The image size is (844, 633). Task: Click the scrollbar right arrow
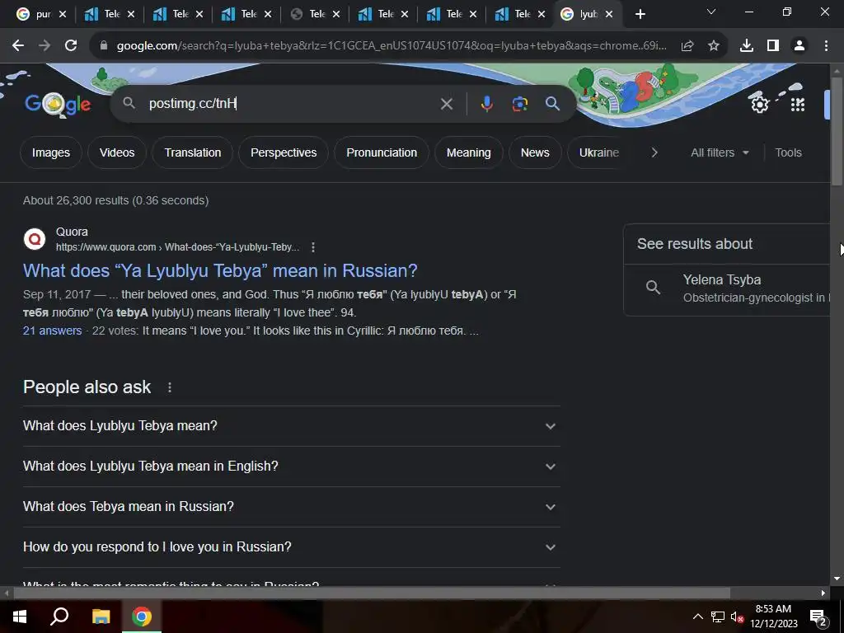click(823, 593)
